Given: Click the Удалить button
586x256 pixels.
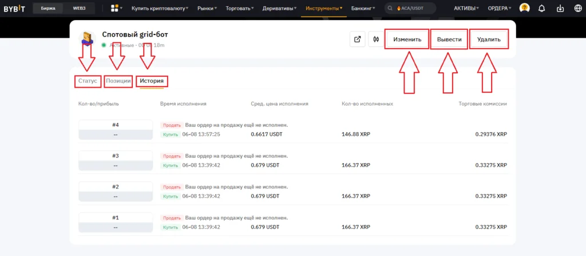Looking at the screenshot, I should 489,40.
